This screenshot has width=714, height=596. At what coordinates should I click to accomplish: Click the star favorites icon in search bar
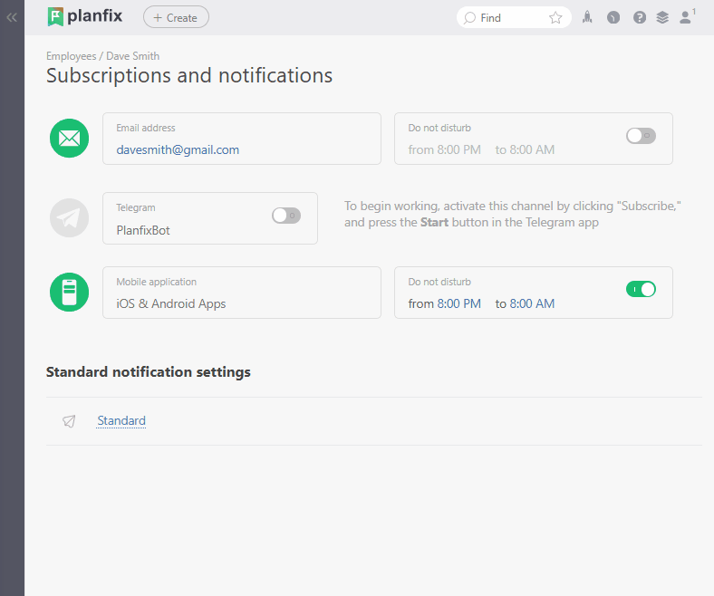555,18
